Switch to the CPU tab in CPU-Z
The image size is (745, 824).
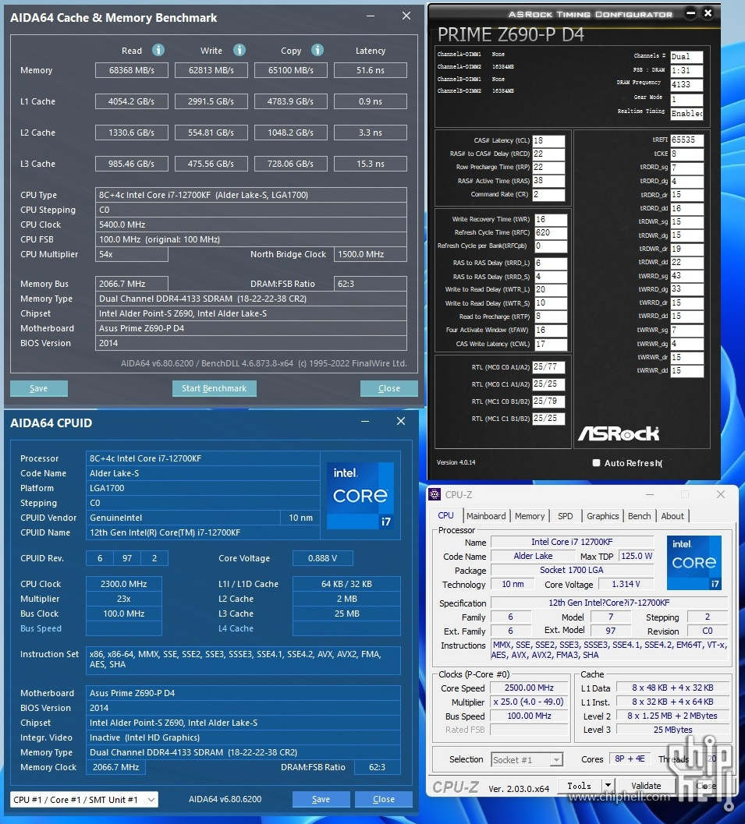click(446, 515)
